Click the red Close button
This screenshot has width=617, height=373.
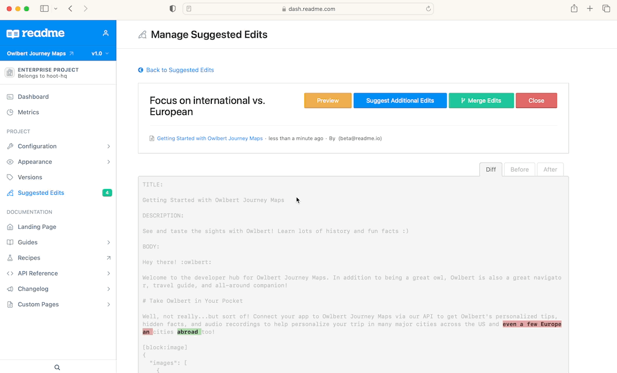pyautogui.click(x=536, y=101)
